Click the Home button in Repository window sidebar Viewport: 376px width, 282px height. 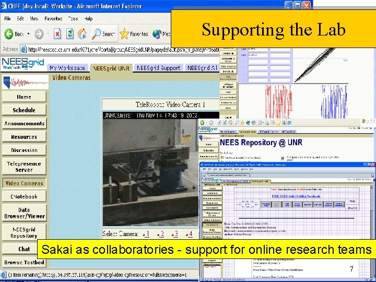pyautogui.click(x=208, y=145)
